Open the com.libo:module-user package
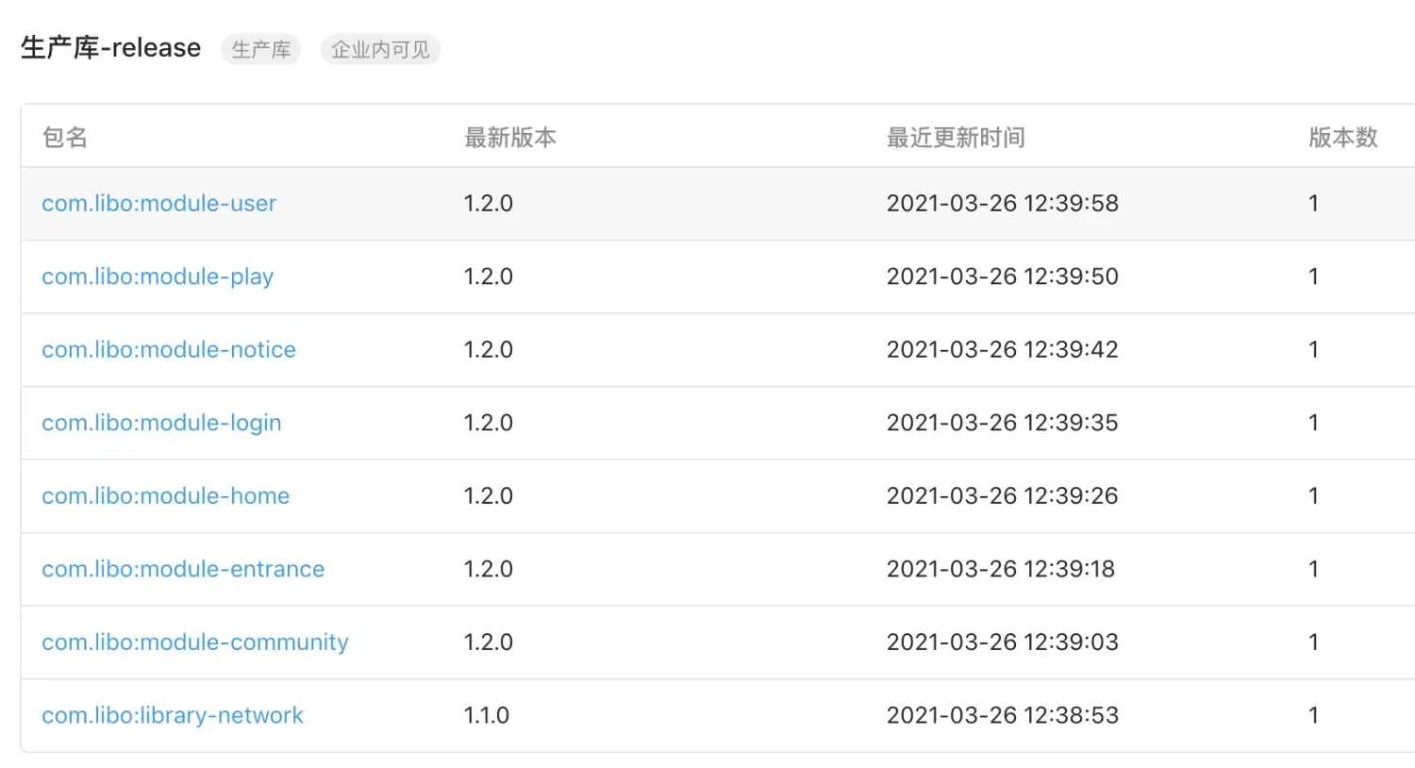This screenshot has width=1415, height=768. tap(158, 203)
